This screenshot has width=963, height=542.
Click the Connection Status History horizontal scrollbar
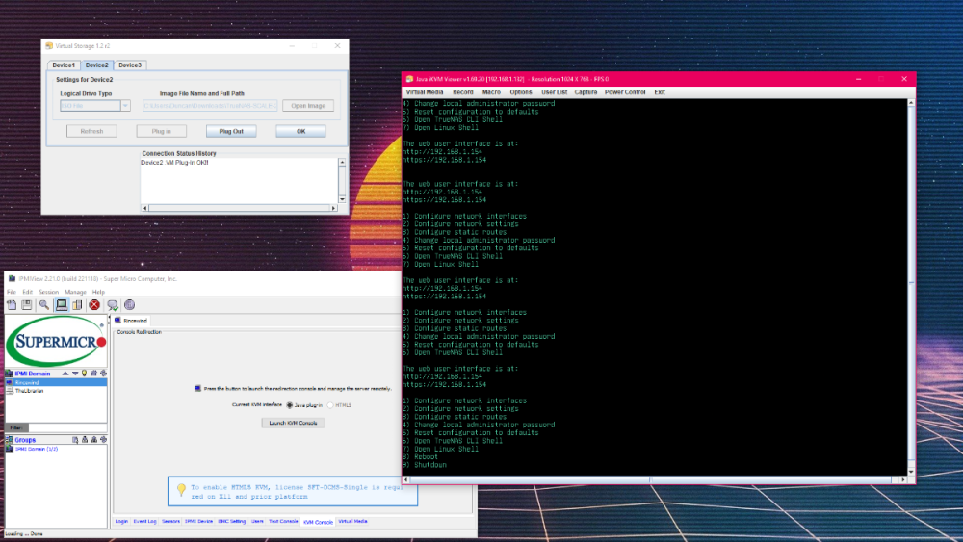coord(241,208)
